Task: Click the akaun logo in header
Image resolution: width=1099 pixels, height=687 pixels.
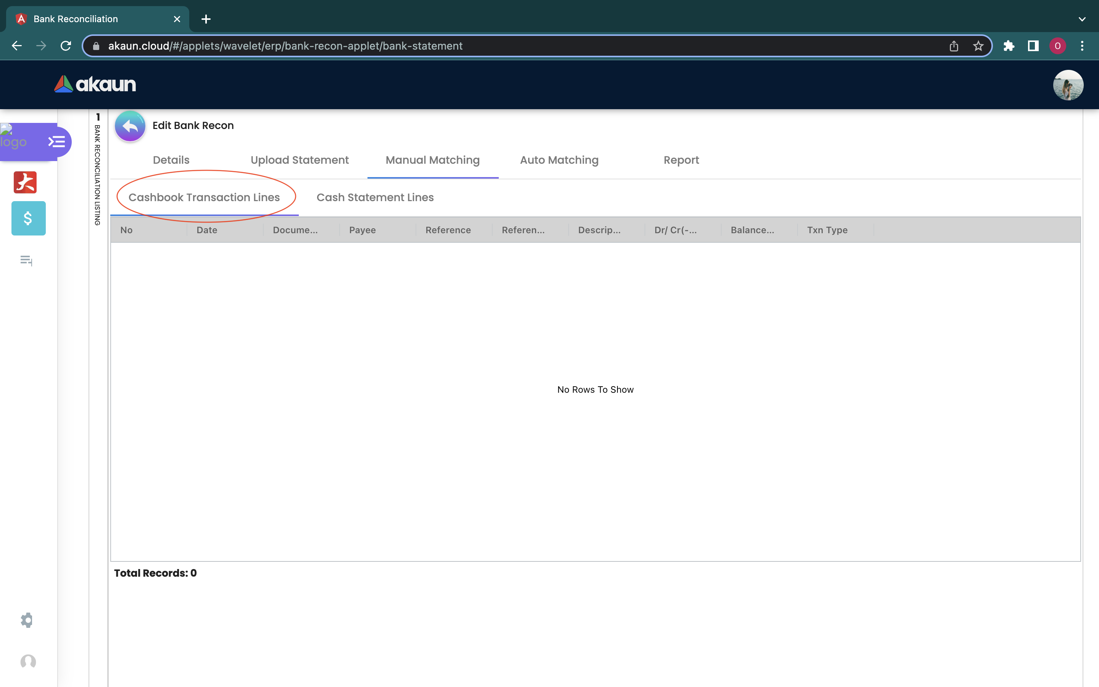Action: (x=95, y=84)
